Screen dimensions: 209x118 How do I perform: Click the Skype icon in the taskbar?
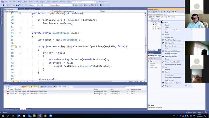click(29, 116)
